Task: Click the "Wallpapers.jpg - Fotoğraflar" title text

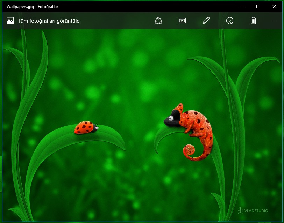Action: (x=33, y=7)
